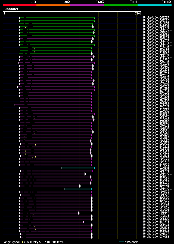The height and width of the screenshot is (244, 174).
Task: Click the yellow gap marker in the B9T5M1 row
Action: (25, 28)
